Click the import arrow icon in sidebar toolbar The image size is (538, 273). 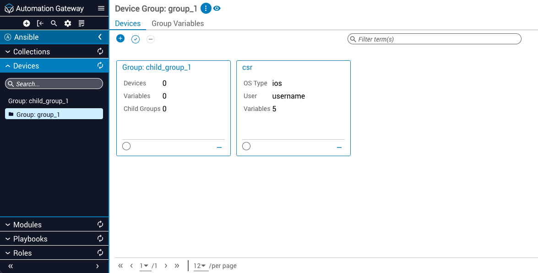coord(40,23)
